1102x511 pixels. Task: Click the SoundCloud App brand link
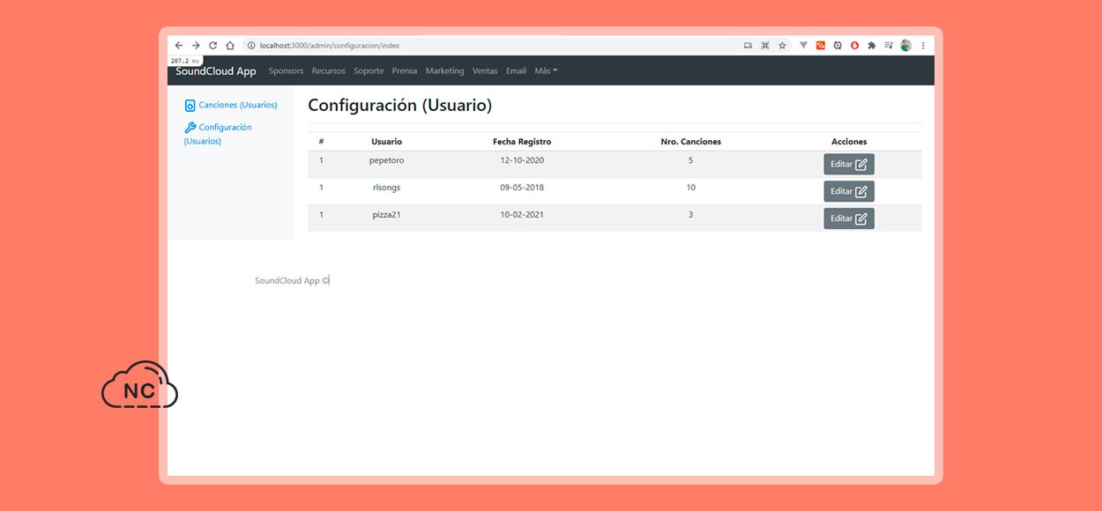216,71
